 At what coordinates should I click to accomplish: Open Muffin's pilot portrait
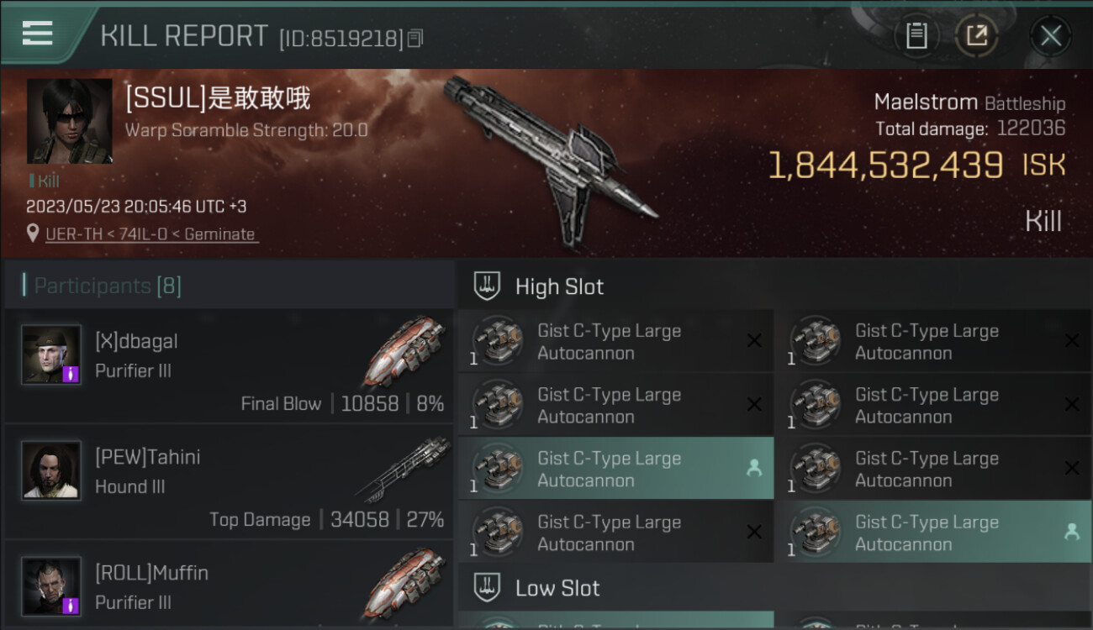51,585
